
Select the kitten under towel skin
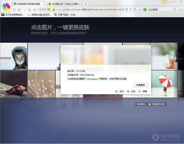[x=14, y=56]
